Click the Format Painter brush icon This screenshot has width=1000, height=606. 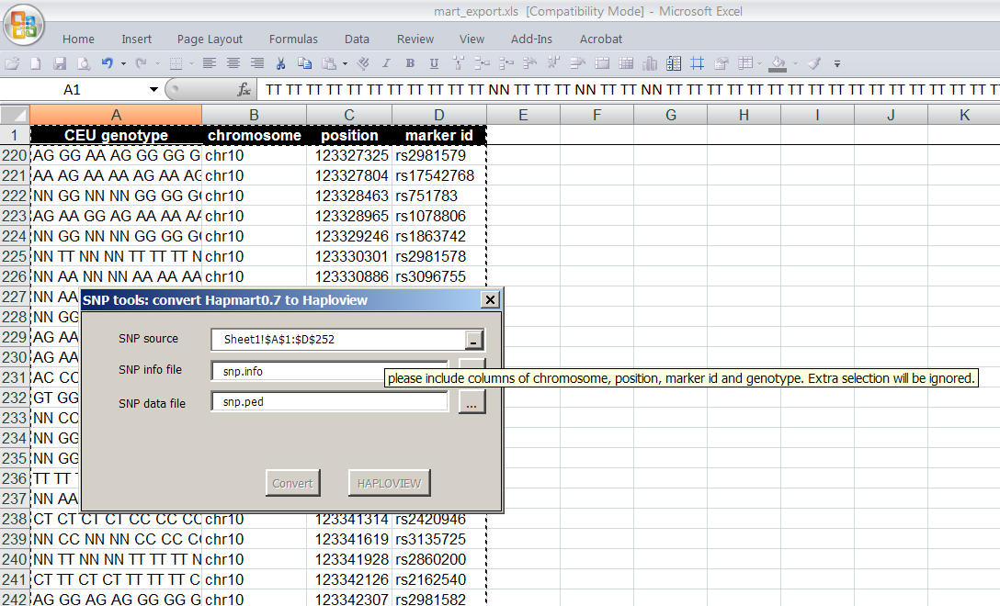tap(813, 63)
